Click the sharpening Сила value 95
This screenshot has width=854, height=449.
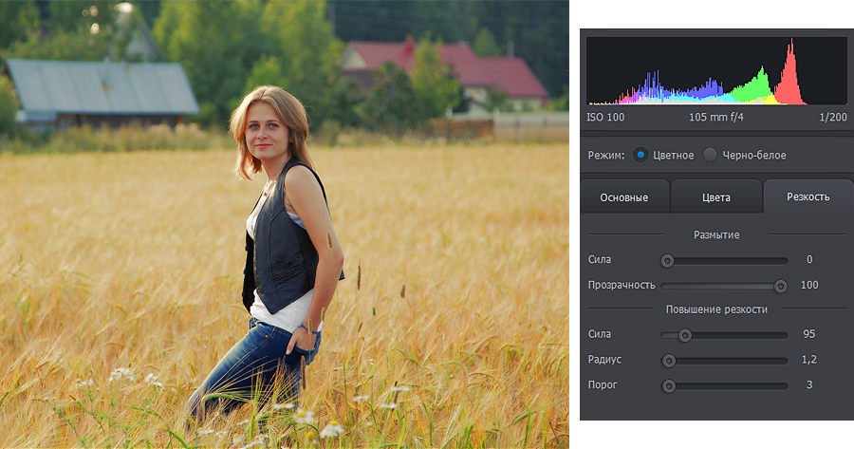[808, 335]
